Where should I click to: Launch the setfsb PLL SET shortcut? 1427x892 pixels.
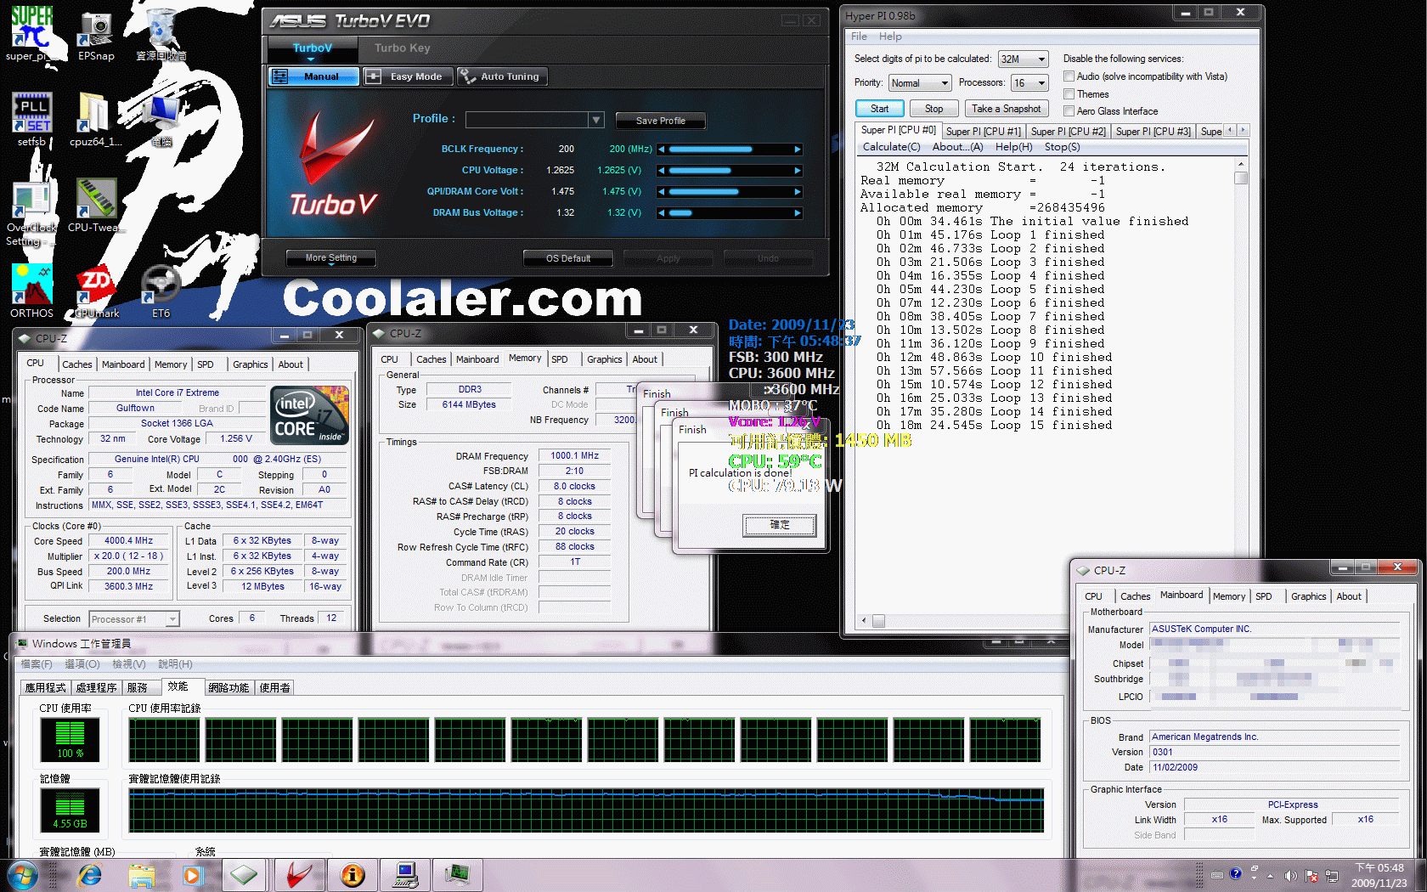click(31, 119)
